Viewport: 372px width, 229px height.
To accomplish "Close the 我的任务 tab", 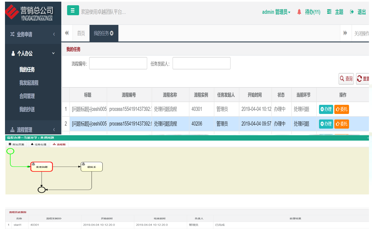I will 112,33.
